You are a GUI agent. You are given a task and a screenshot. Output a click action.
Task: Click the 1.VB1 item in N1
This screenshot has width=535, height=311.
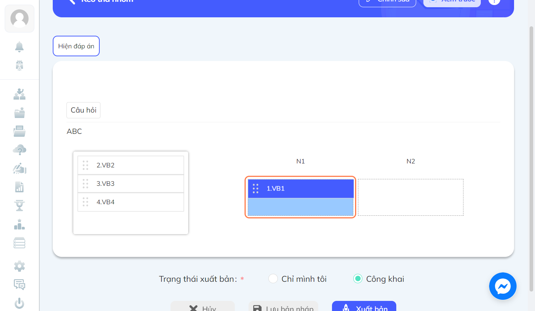click(301, 188)
